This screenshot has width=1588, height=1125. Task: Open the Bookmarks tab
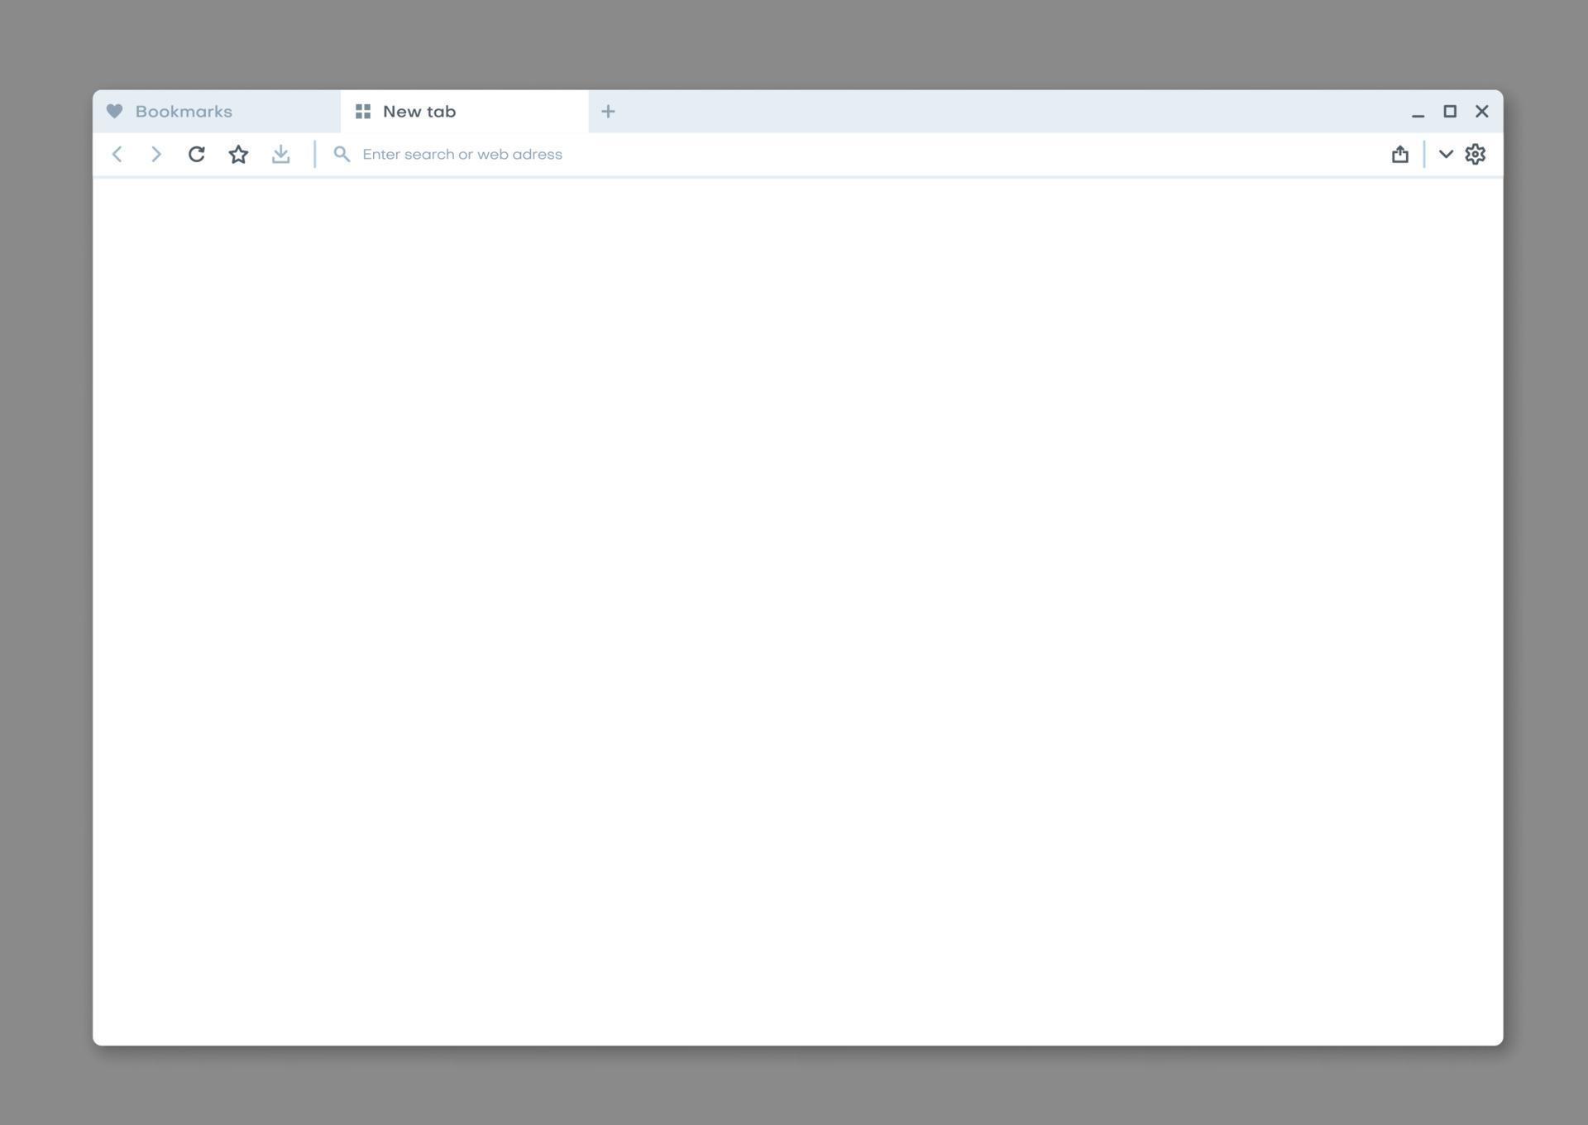184,111
